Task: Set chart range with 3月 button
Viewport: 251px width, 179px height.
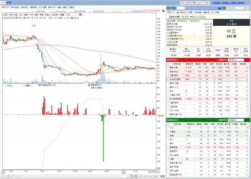Action: tap(141, 176)
